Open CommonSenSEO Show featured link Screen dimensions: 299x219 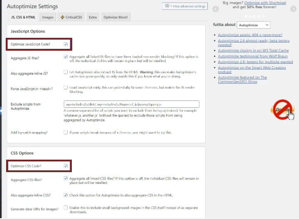coord(242,79)
